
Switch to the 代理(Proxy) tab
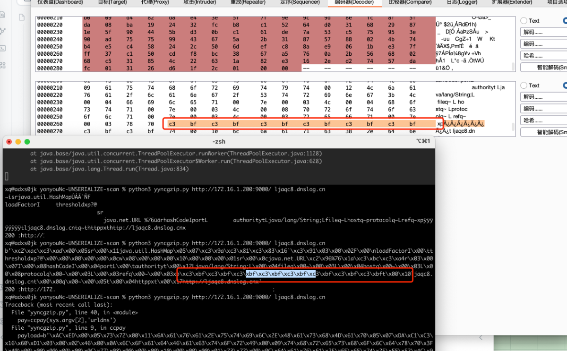coord(156,2)
